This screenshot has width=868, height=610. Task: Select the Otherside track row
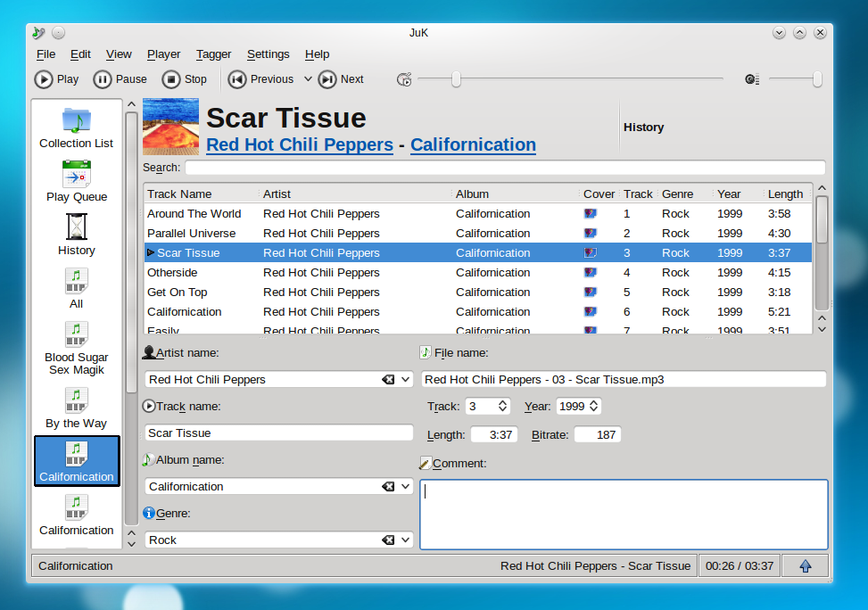pyautogui.click(x=478, y=272)
